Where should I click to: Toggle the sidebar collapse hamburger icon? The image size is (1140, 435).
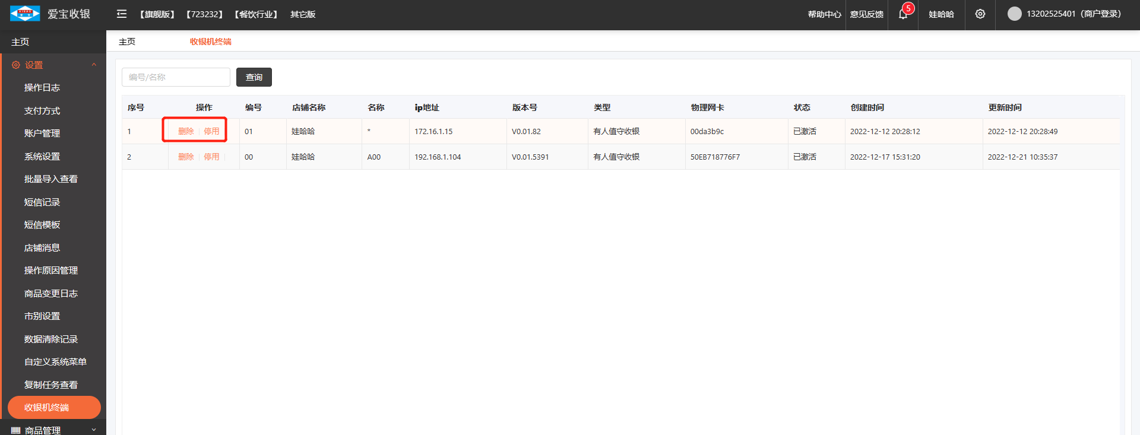(x=122, y=14)
